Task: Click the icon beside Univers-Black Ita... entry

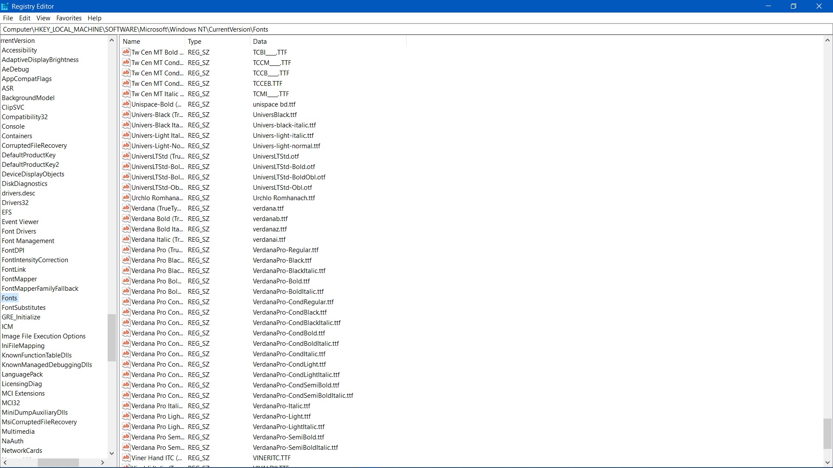Action: pyautogui.click(x=126, y=125)
